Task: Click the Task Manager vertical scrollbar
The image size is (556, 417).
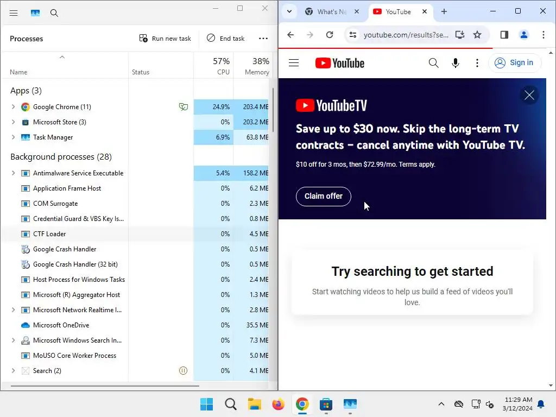Action: point(273,110)
